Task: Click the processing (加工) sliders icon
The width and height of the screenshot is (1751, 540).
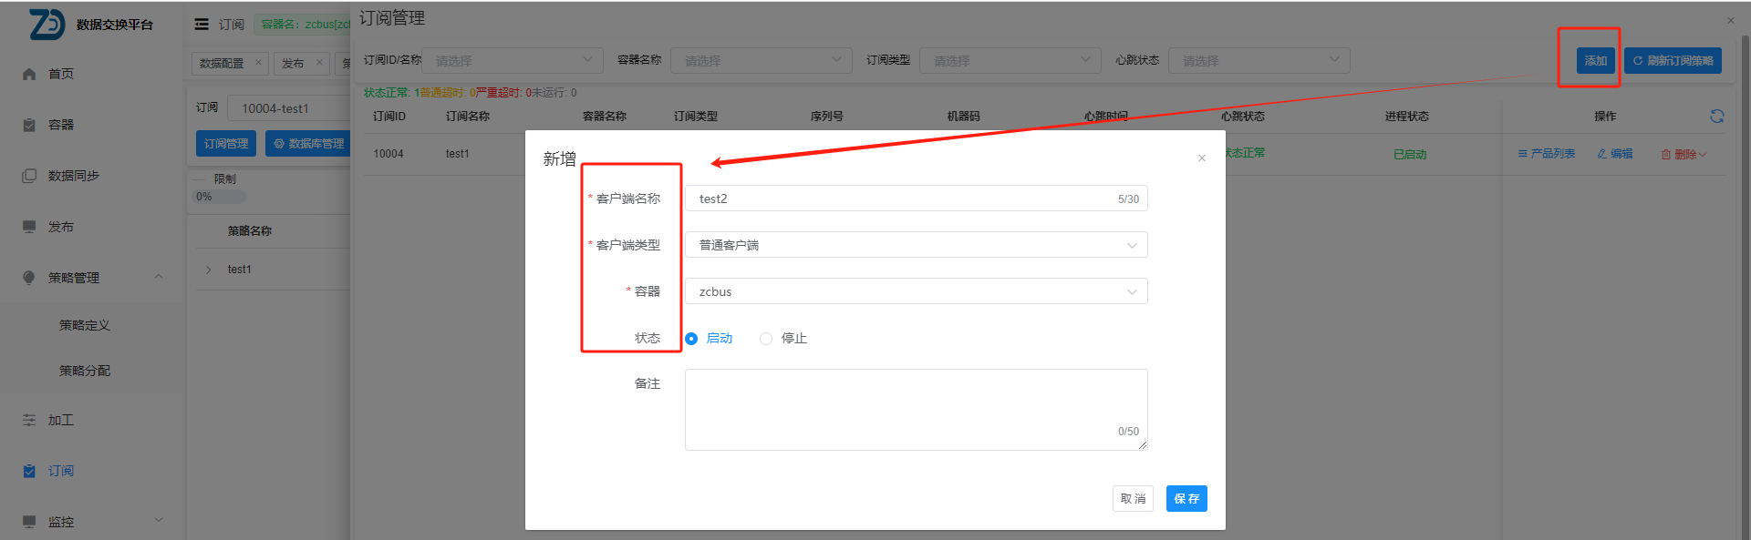Action: [x=29, y=420]
